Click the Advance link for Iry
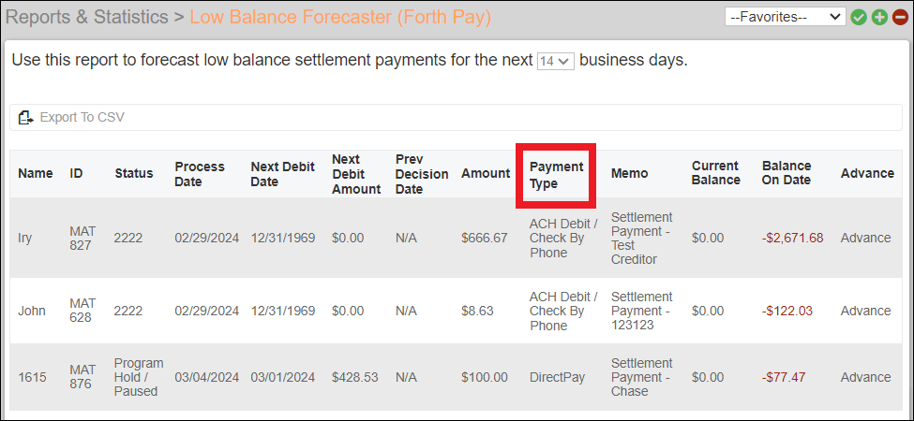Image resolution: width=914 pixels, height=421 pixels. point(865,238)
